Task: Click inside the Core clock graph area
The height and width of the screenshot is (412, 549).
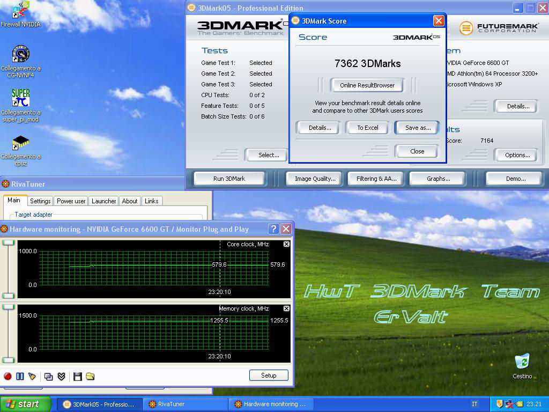Action: [154, 268]
